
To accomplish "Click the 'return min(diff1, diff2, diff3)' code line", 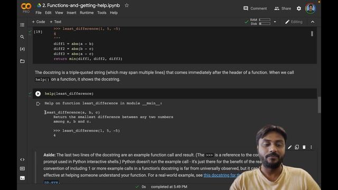I will [x=88, y=59].
